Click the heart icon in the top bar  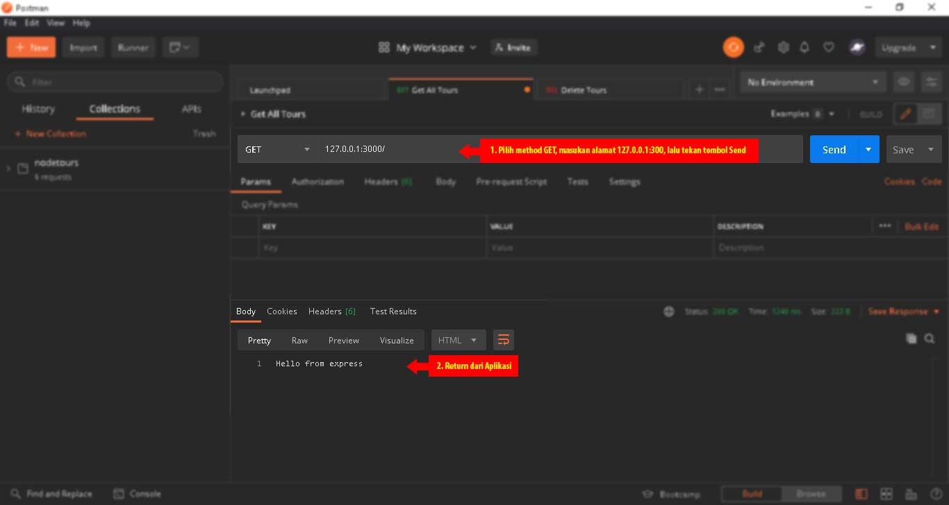click(828, 47)
